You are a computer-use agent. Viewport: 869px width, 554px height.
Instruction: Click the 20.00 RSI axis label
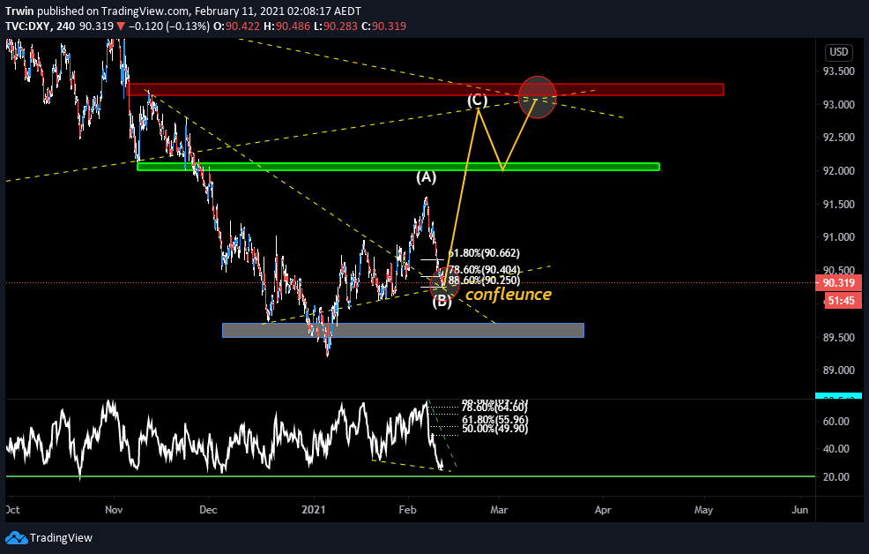pos(836,477)
